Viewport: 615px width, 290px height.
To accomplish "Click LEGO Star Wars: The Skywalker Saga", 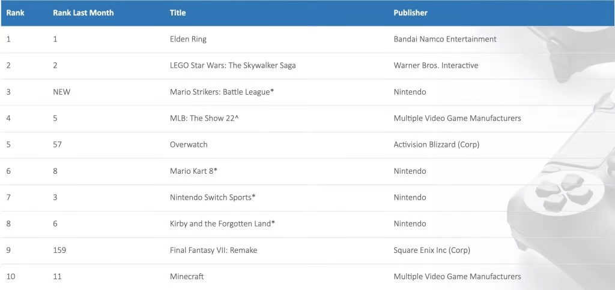I will pyautogui.click(x=232, y=65).
